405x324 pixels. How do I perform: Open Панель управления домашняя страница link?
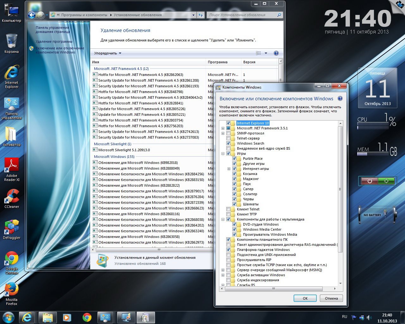coord(53,30)
